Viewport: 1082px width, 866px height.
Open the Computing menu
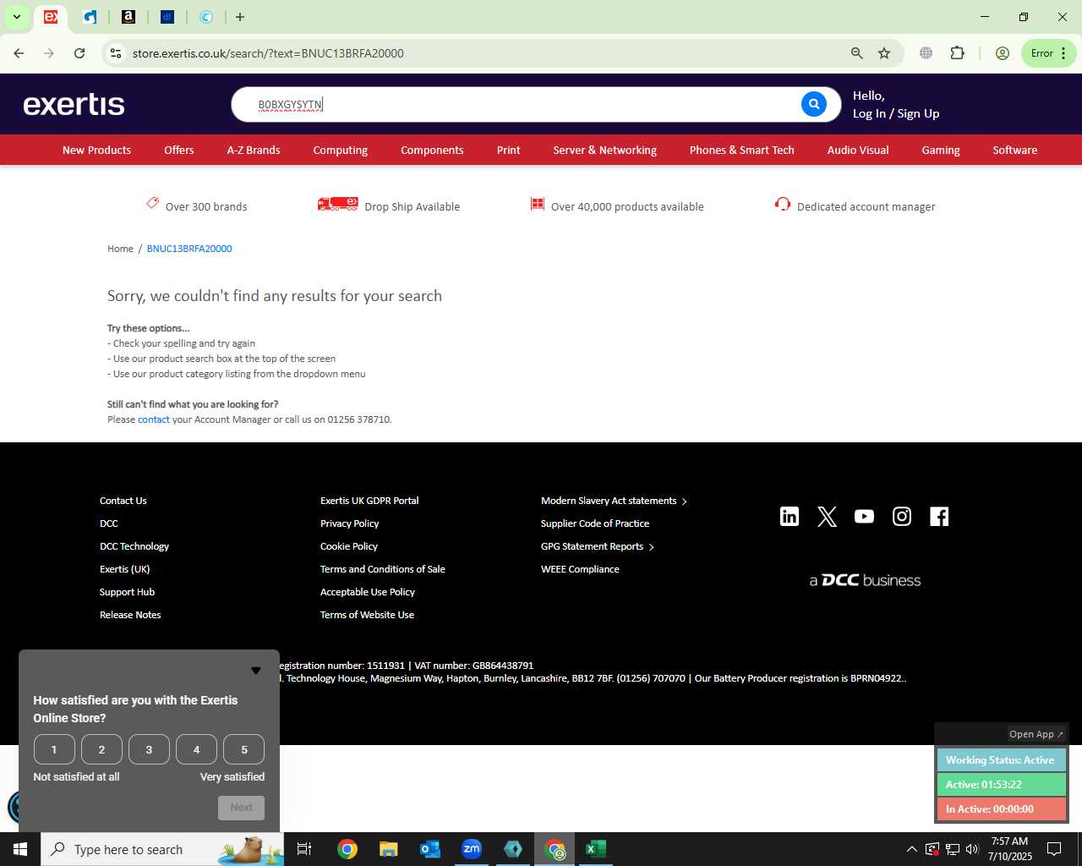341,150
